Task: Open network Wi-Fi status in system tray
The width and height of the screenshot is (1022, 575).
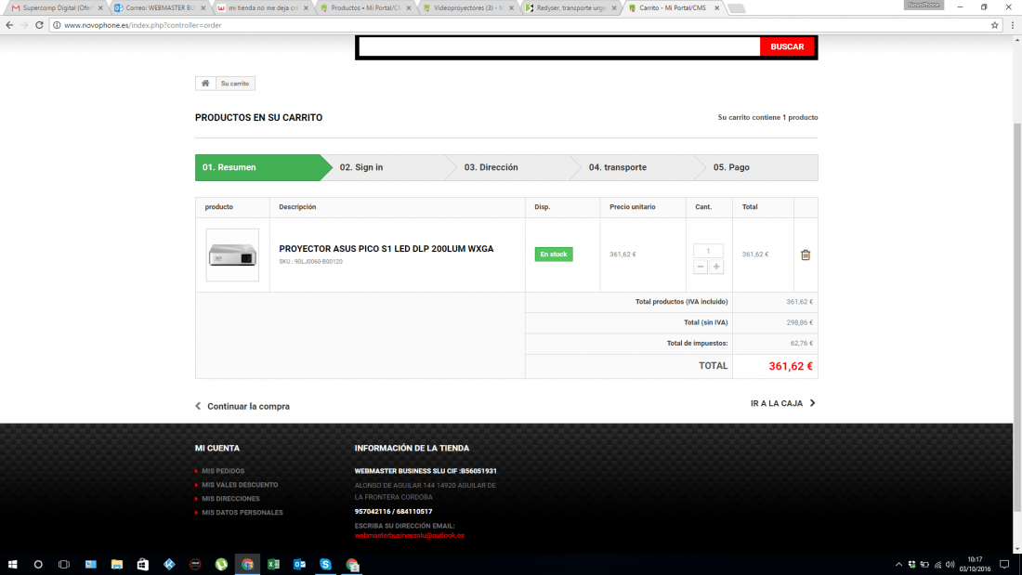Action: 938,565
